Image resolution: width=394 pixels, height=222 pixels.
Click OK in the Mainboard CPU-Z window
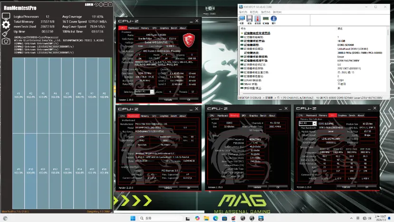pos(189,188)
